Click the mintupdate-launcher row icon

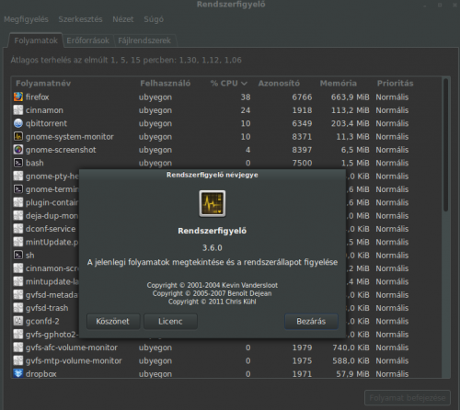tap(18, 281)
